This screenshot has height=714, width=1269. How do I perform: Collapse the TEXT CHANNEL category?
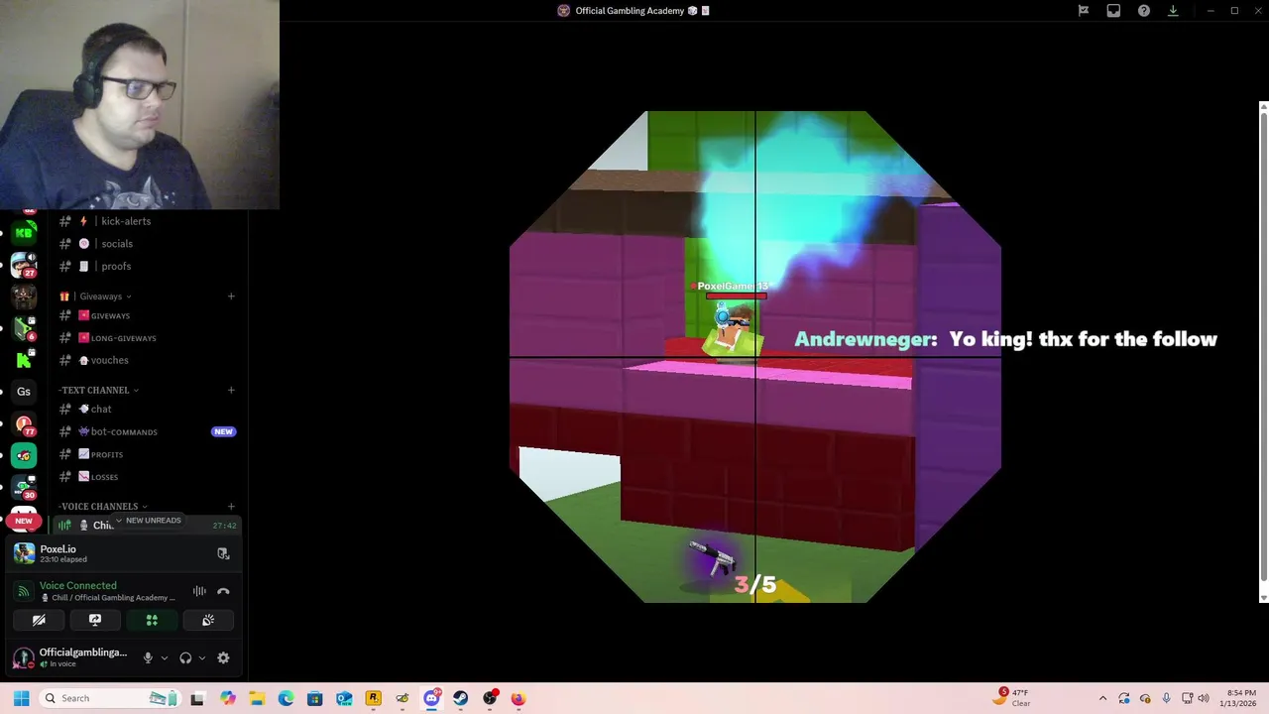pyautogui.click(x=98, y=390)
